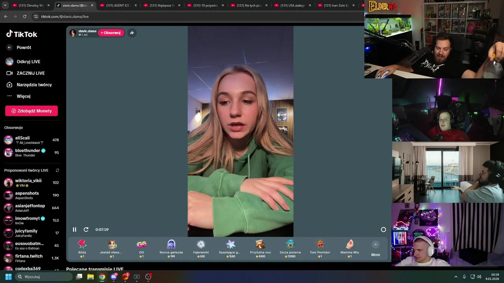Switch to Ivan Zolo YouTube tab
Viewport: 504px width, 283px height.
336,6
